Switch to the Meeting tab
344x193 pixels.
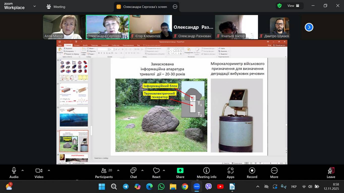[56, 7]
